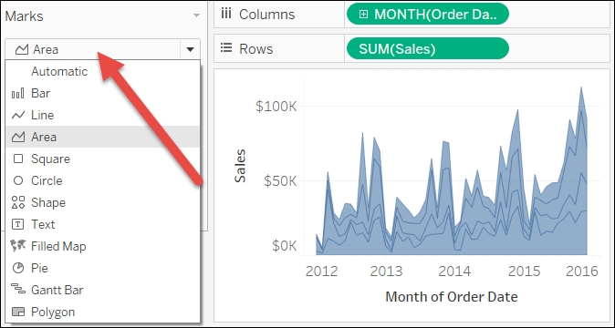
Task: Click the 2016 axis label
Action: point(582,272)
